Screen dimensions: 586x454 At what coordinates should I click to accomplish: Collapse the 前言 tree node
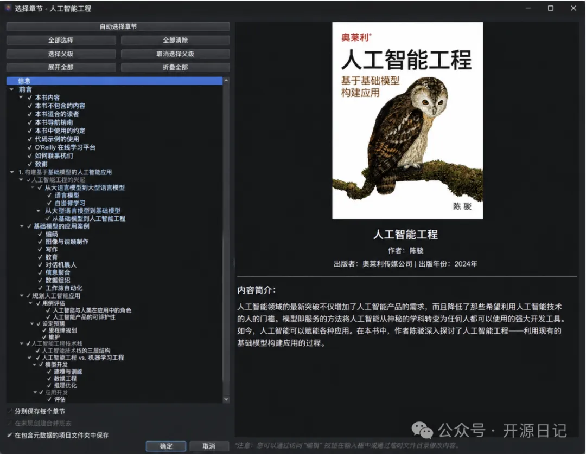pyautogui.click(x=11, y=89)
